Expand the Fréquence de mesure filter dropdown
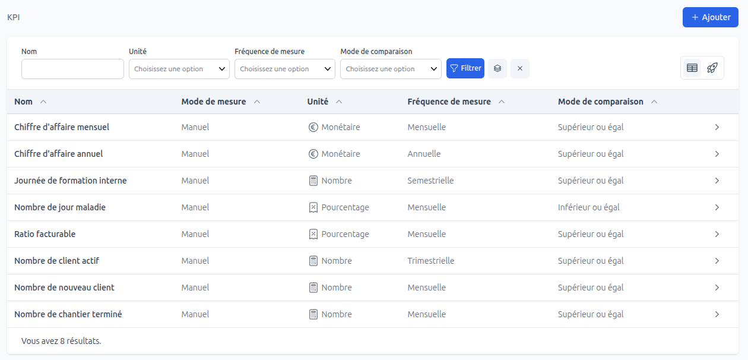The width and height of the screenshot is (748, 360). click(284, 69)
